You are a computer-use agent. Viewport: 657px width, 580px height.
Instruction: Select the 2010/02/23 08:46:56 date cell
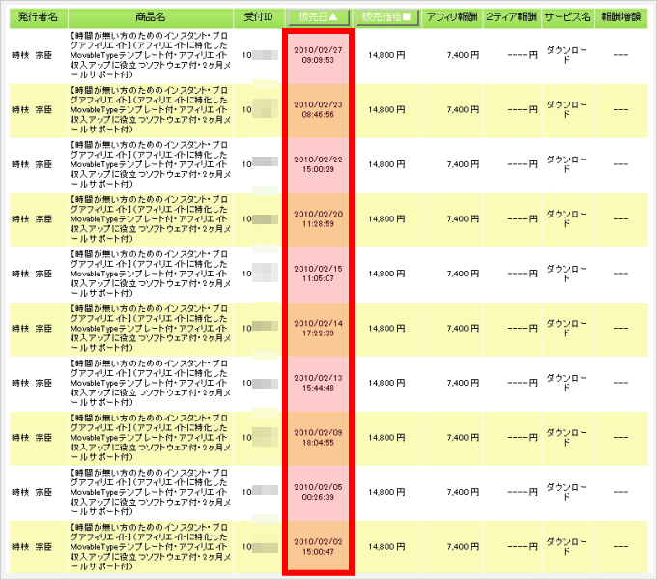coord(318,108)
